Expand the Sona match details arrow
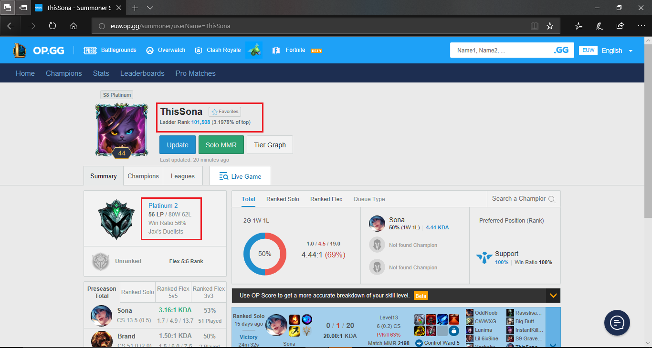The image size is (652, 348). coord(553,345)
